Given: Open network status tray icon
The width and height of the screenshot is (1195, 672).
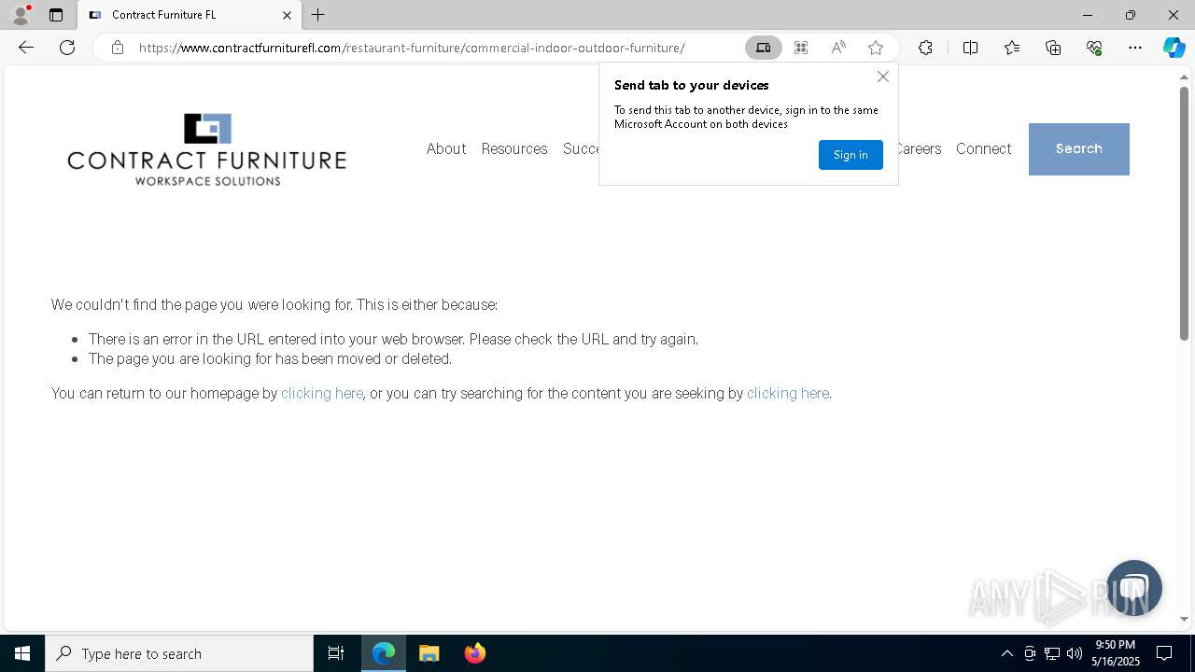Looking at the screenshot, I should coord(1052,653).
